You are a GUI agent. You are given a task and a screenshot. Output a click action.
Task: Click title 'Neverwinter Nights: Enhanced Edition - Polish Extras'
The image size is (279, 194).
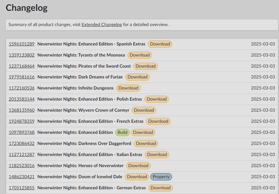[x=90, y=99]
